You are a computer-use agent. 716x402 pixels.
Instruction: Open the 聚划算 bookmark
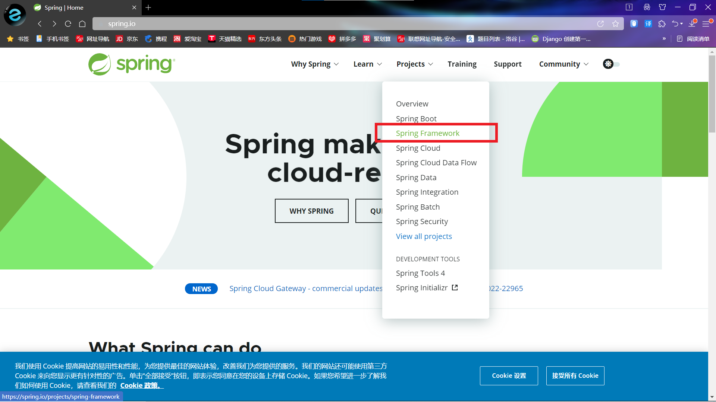pyautogui.click(x=377, y=39)
